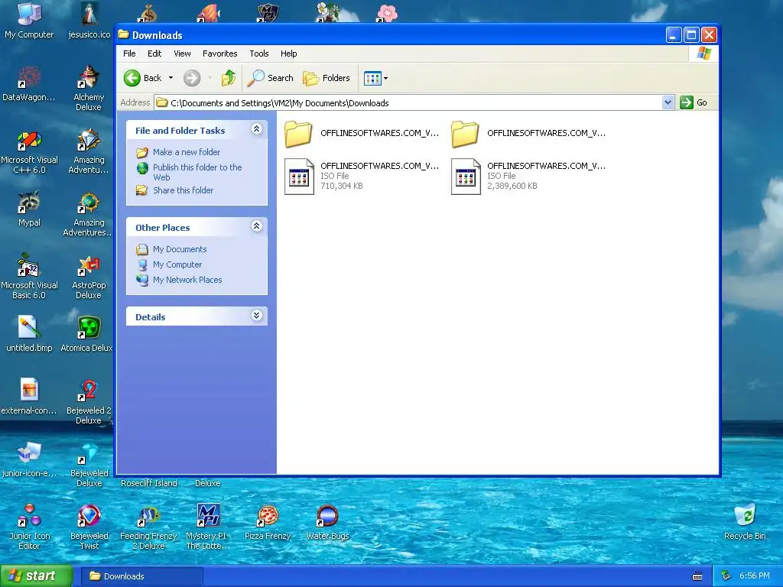Select the Mypal desktop shortcut
Viewport: 783px width, 587px height.
pos(29,209)
